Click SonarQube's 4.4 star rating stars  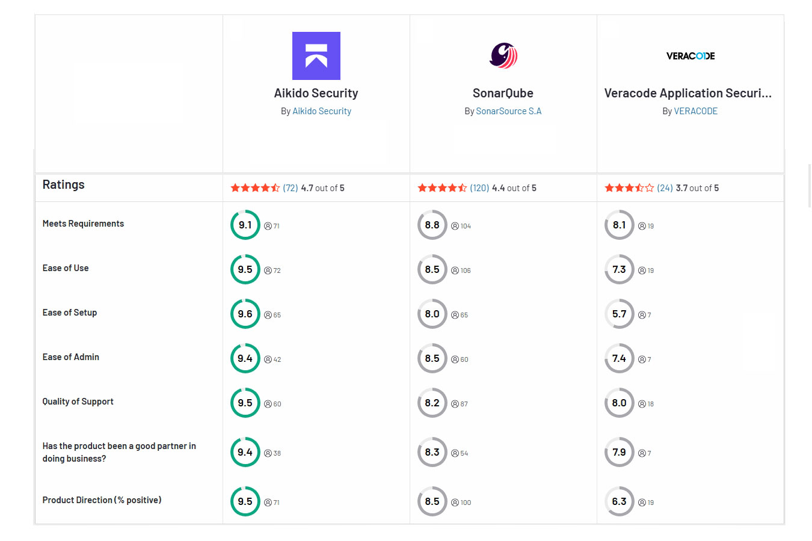442,188
